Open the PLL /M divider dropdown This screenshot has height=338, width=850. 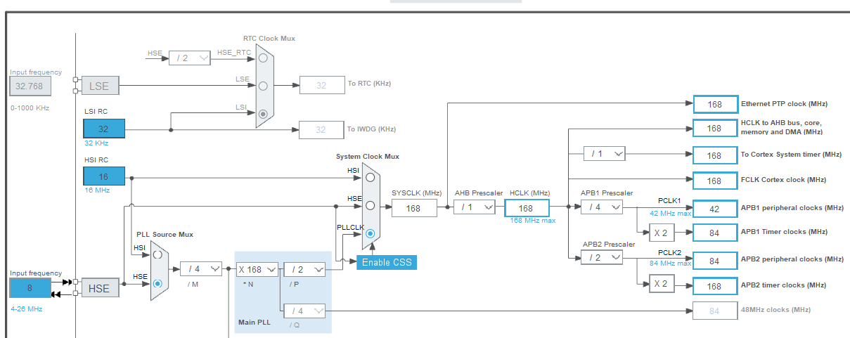click(x=201, y=269)
